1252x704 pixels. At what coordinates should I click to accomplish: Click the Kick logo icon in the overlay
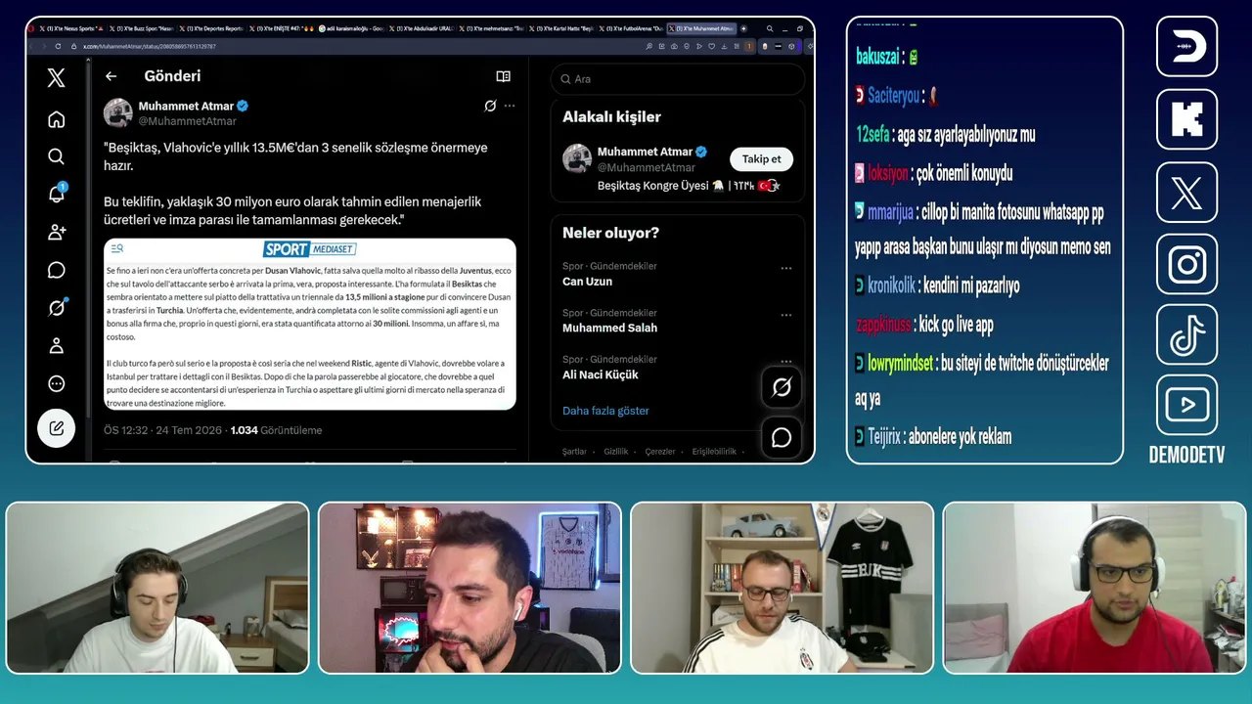[x=1186, y=119]
